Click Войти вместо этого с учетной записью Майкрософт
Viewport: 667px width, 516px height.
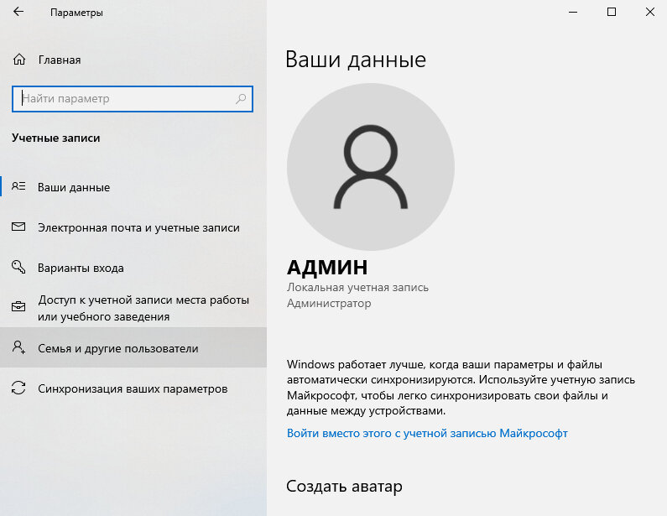427,433
